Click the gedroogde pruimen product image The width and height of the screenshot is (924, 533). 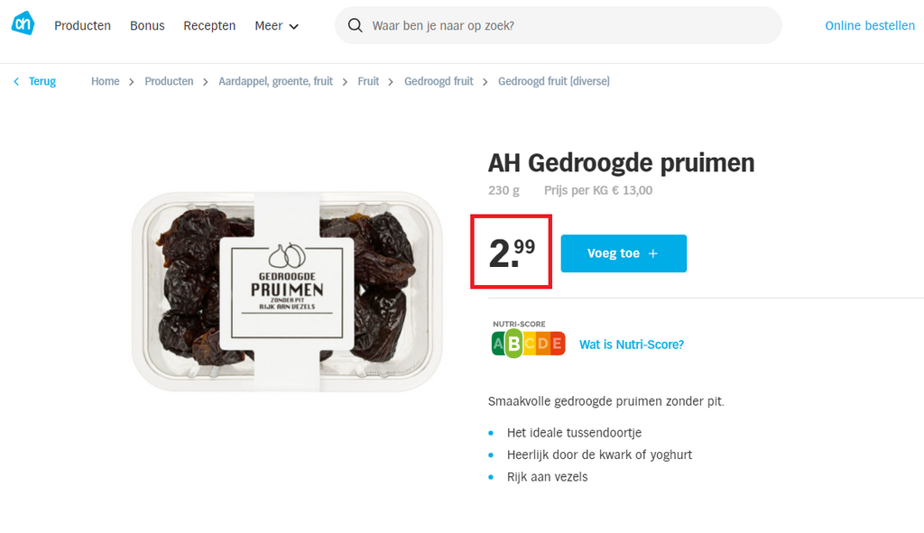coord(287,291)
